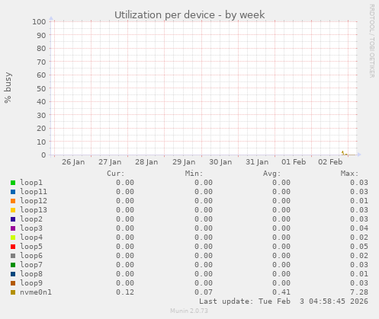Select the loop2 device label

(31, 219)
